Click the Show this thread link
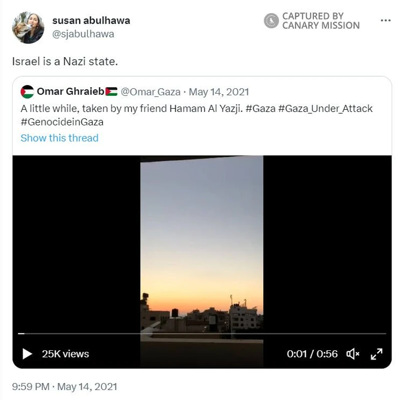Viewport: 401px width, 400px height. click(59, 138)
